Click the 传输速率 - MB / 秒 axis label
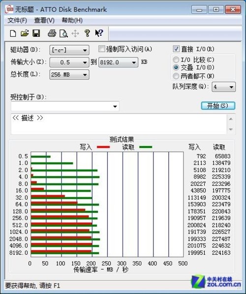The image size is (246, 294). 101,270
